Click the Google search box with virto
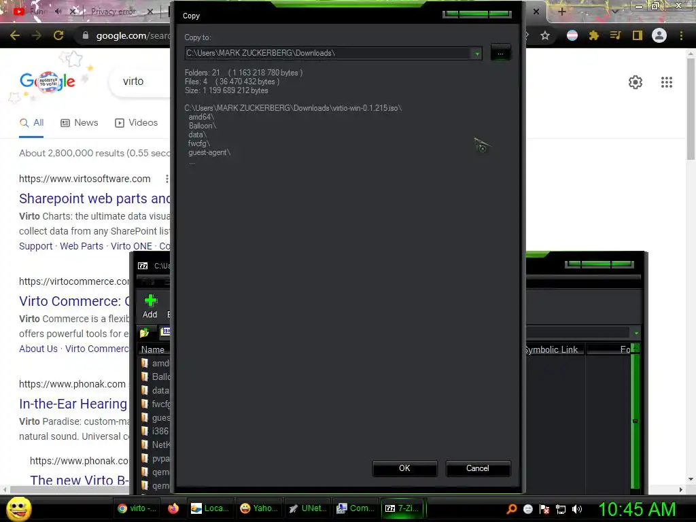696x522 pixels. pos(140,82)
